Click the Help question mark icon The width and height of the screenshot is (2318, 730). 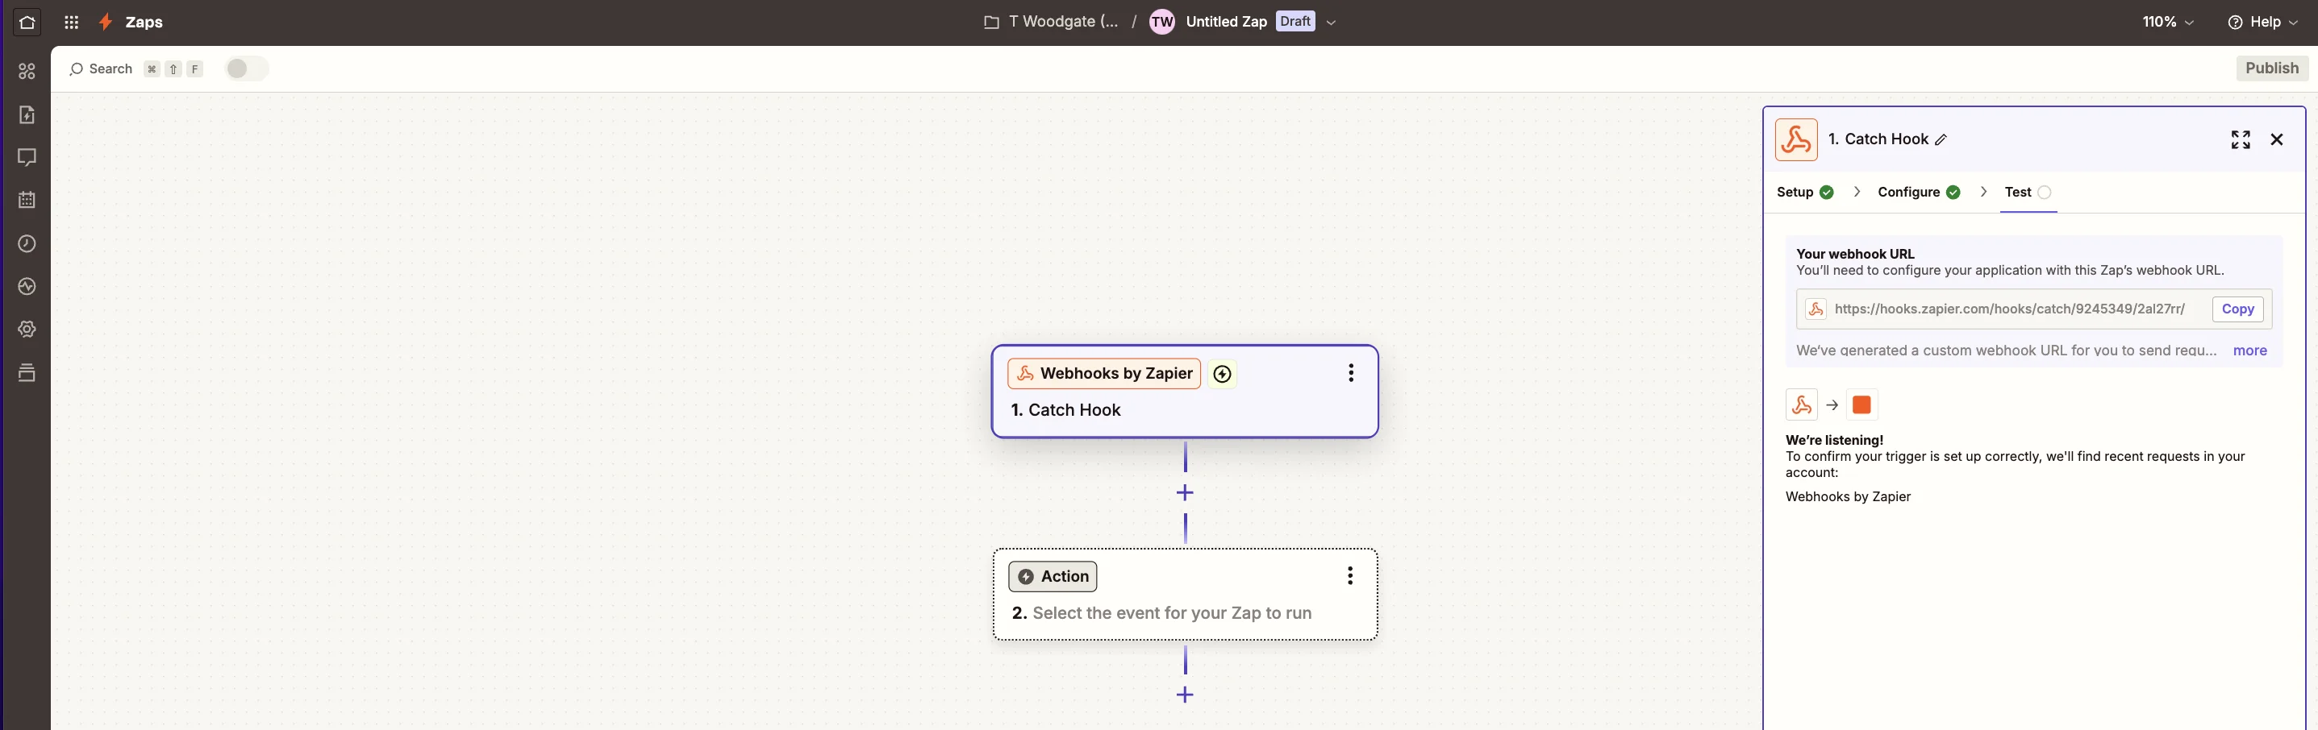[2235, 23]
